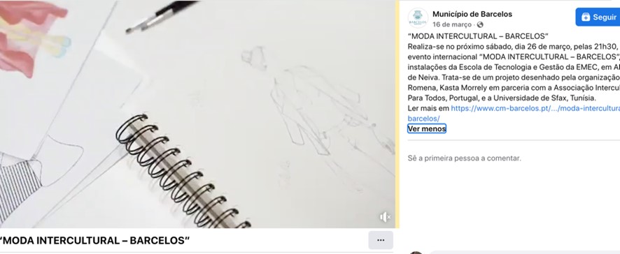
Task: Open the three-dots video options menu
Action: coord(381,240)
